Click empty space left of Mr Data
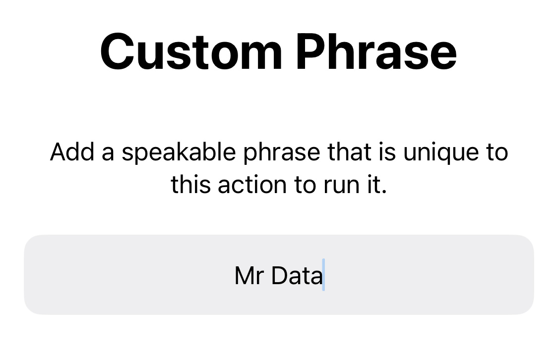This screenshot has height=348, width=558. pos(128,275)
